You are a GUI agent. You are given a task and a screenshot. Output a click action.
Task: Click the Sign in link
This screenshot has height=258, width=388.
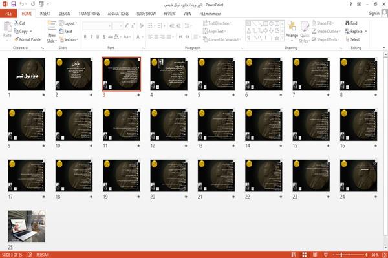pyautogui.click(x=374, y=14)
